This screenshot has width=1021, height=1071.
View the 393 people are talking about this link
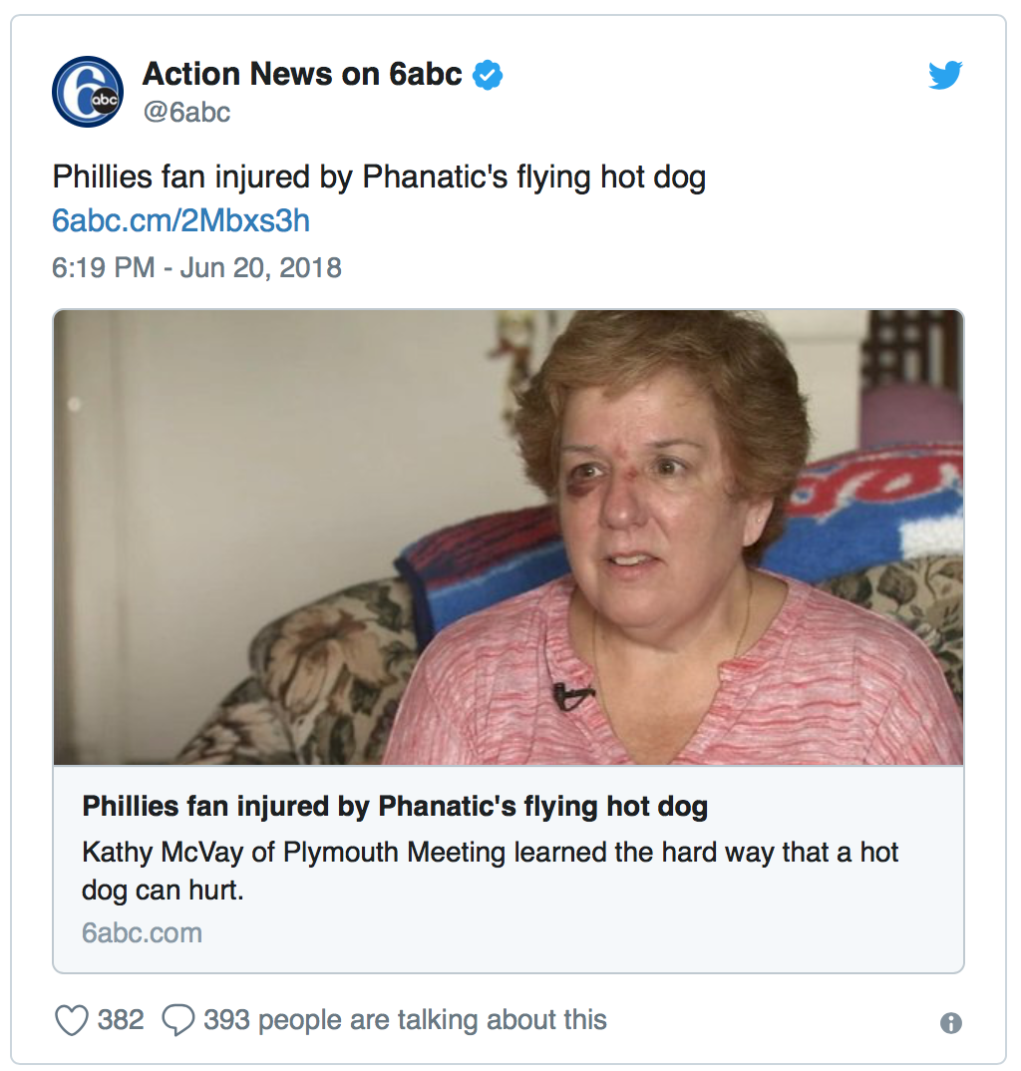coord(405,1020)
